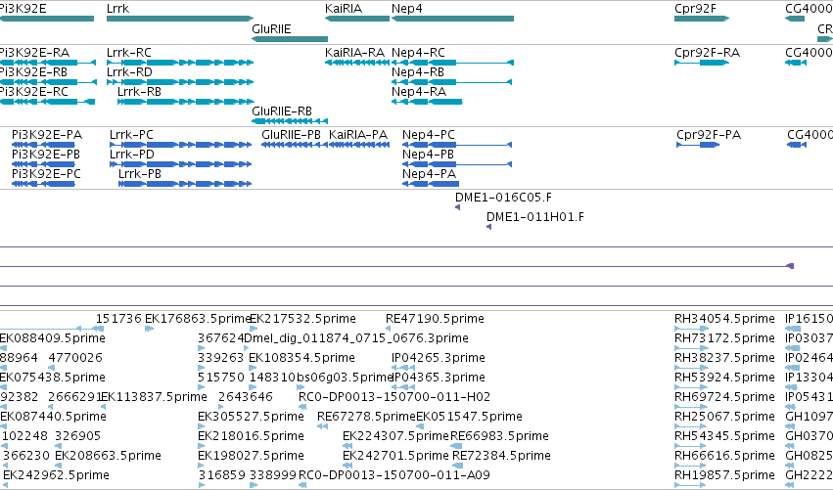The image size is (833, 490).
Task: Select EST EK176863.5prime
Action: tap(197, 319)
